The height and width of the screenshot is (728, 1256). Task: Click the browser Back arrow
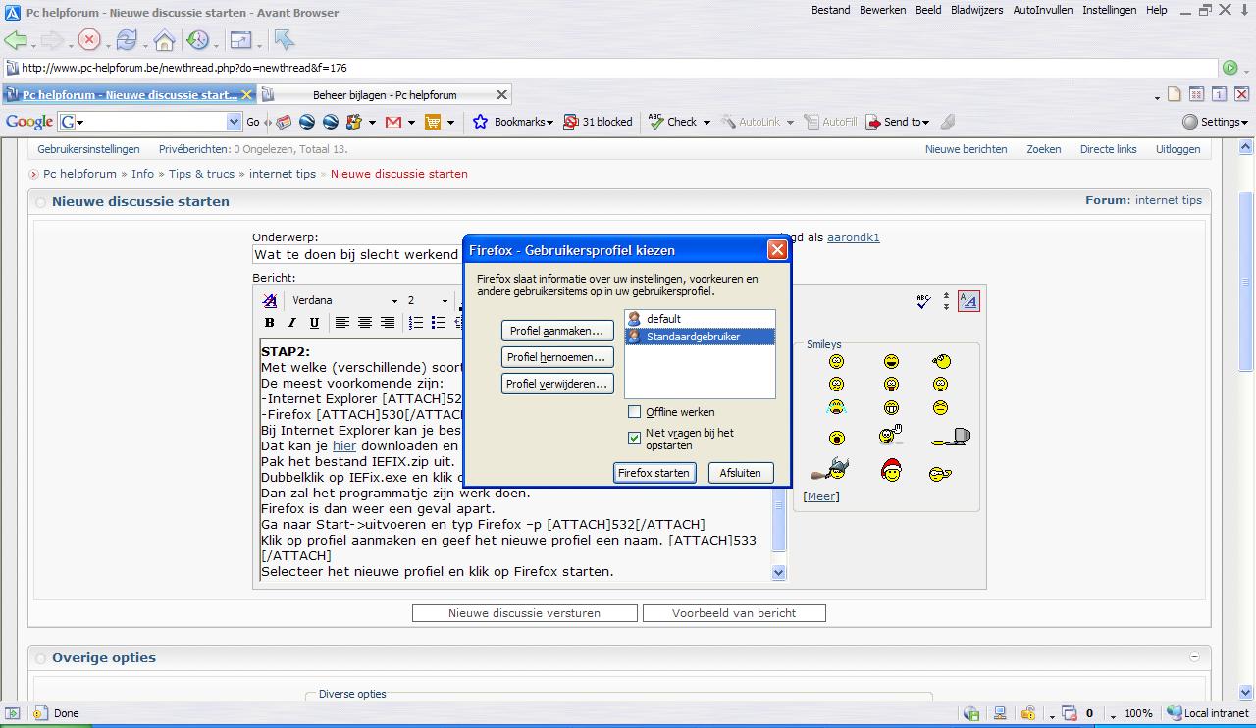coord(15,40)
